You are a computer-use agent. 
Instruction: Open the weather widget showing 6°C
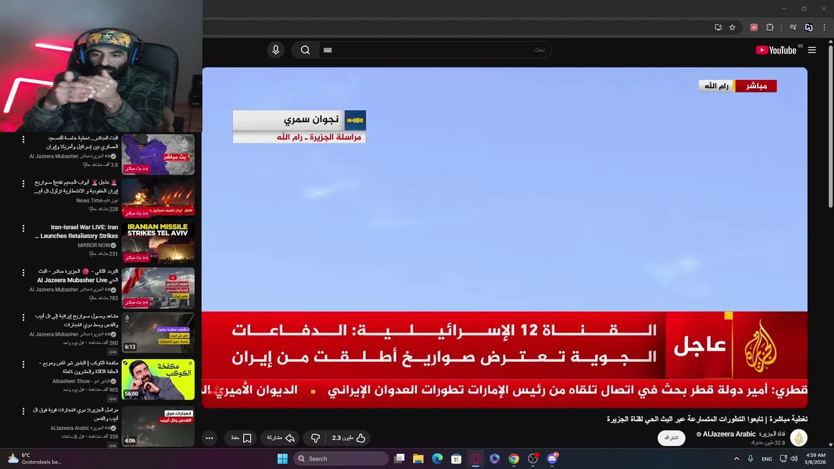click(x=34, y=459)
